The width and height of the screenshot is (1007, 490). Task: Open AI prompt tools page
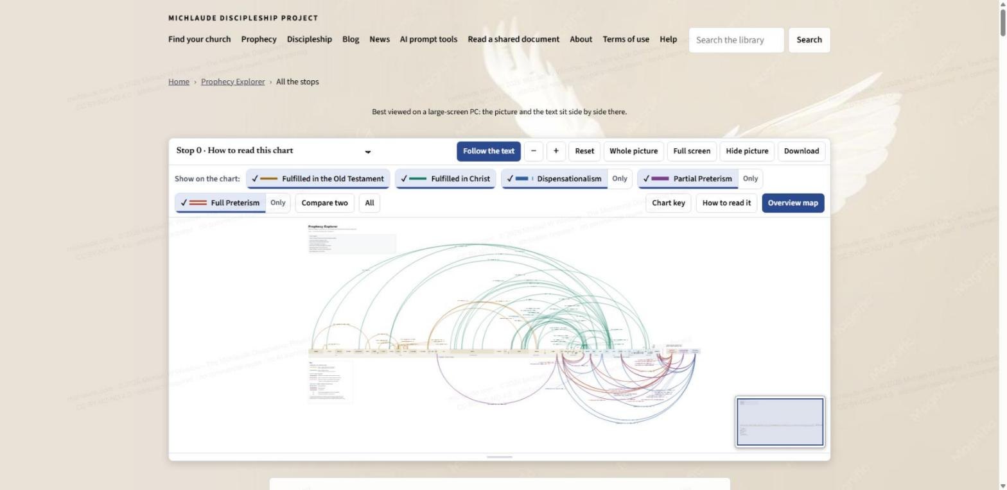[428, 39]
